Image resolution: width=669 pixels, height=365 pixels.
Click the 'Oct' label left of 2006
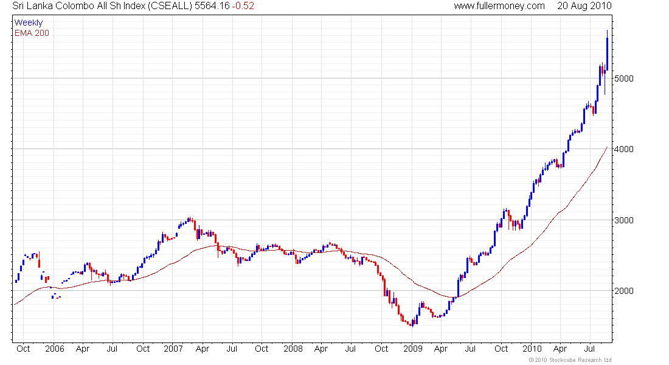coord(23,349)
